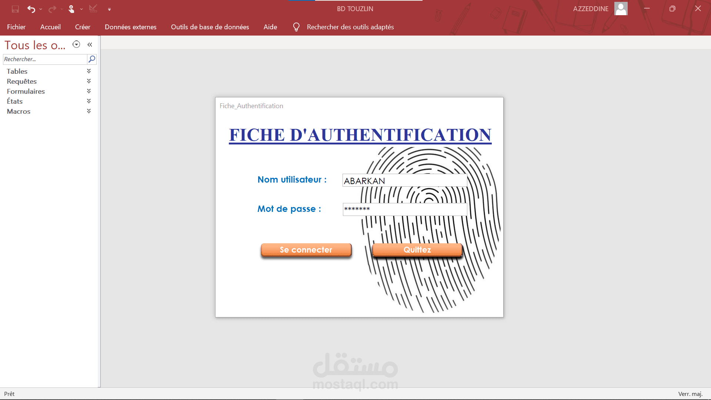The image size is (711, 400).
Task: Open Customize Quick Access Toolbar dropdown
Action: (x=109, y=9)
